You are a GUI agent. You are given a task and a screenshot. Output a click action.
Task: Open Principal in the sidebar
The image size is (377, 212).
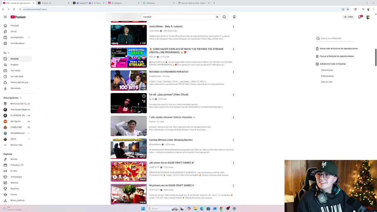coord(16,26)
